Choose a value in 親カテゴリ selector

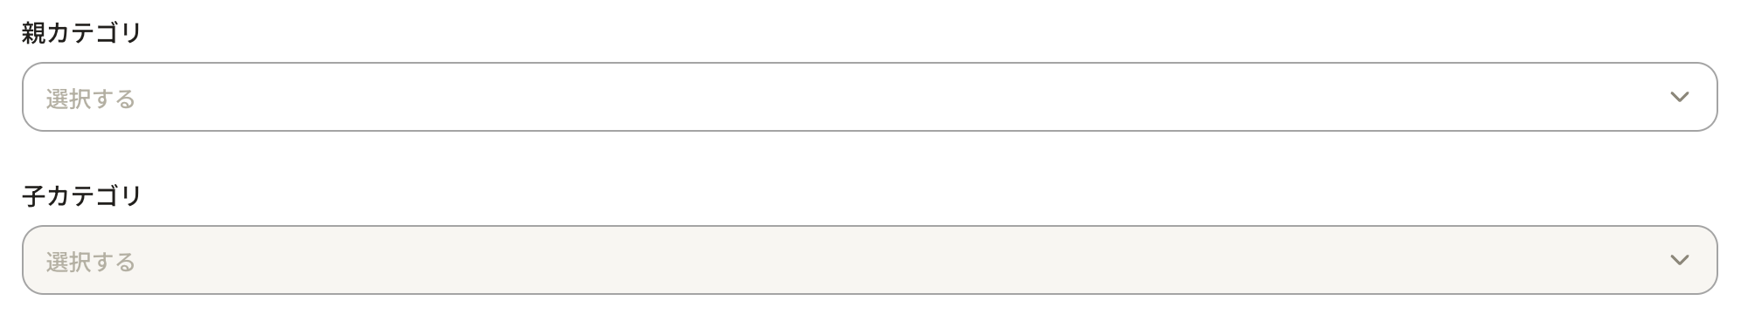(870, 97)
